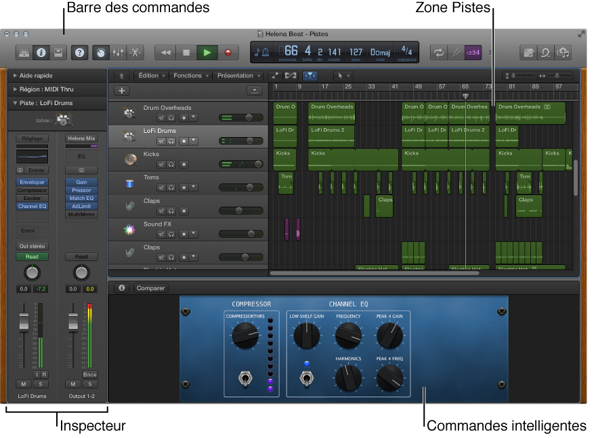Open the track header configuration arrow
Viewport: 596px width, 438px height.
pyautogui.click(x=253, y=91)
